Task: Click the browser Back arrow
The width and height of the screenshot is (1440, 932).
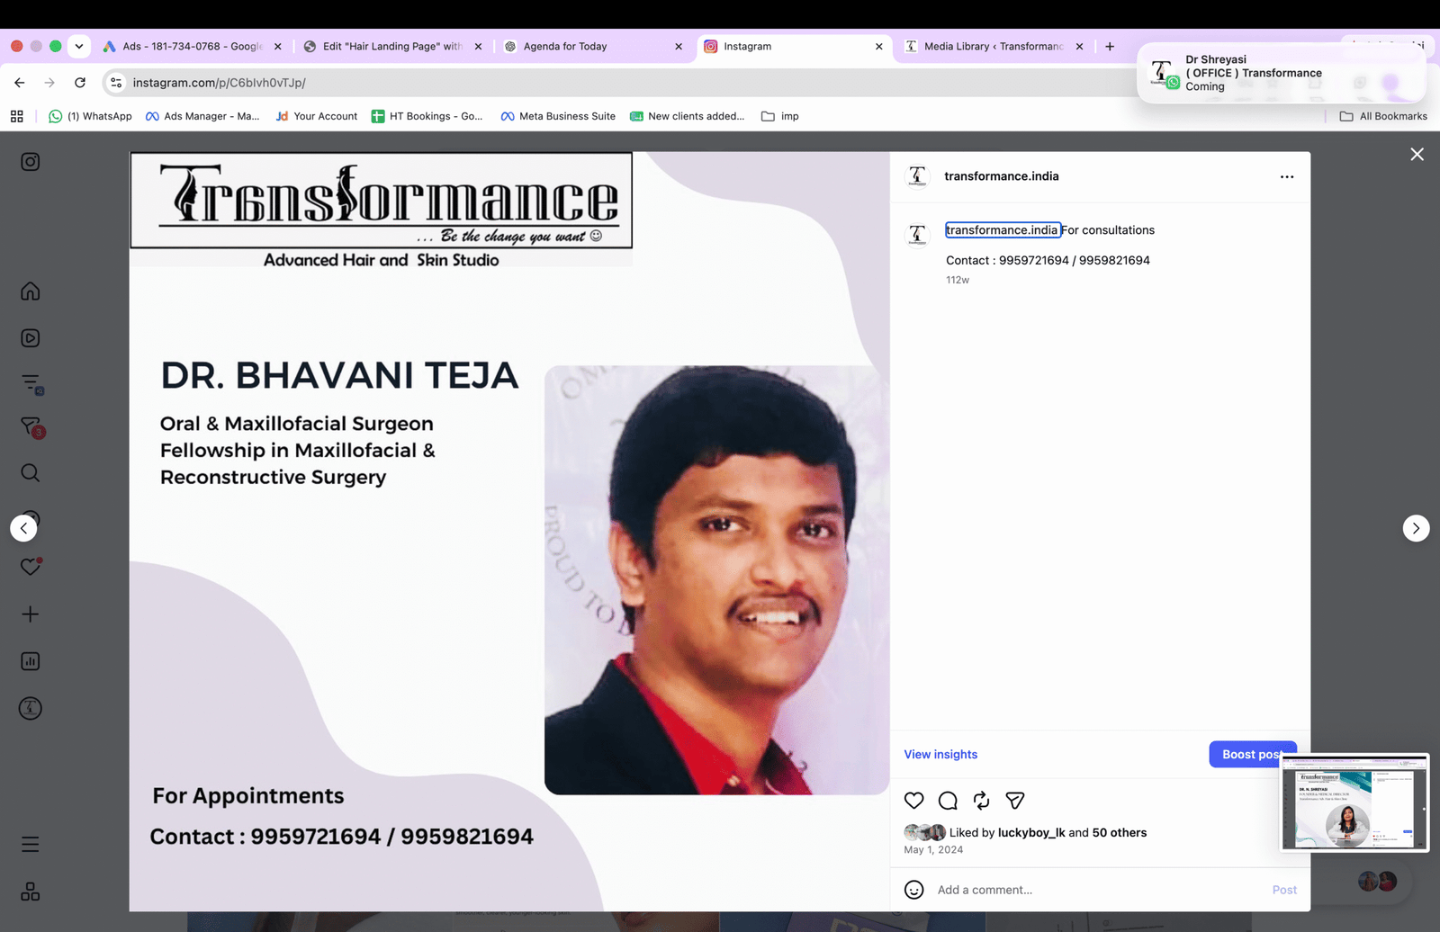Action: coord(20,83)
